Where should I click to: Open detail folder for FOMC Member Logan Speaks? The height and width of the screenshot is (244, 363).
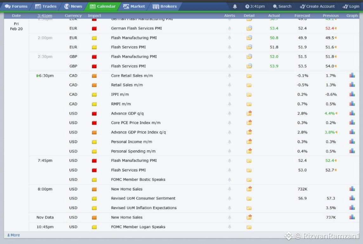pos(249,227)
